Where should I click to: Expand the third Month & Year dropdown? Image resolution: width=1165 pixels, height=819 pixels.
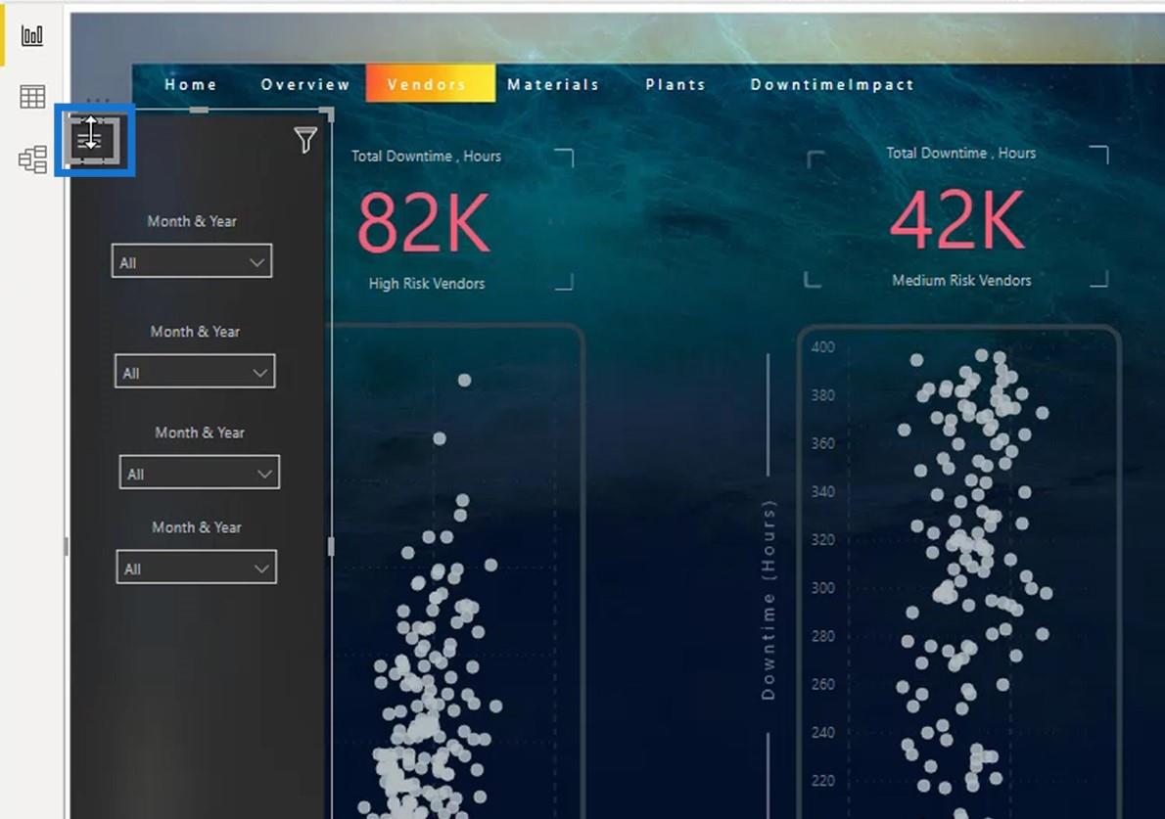[x=199, y=473]
